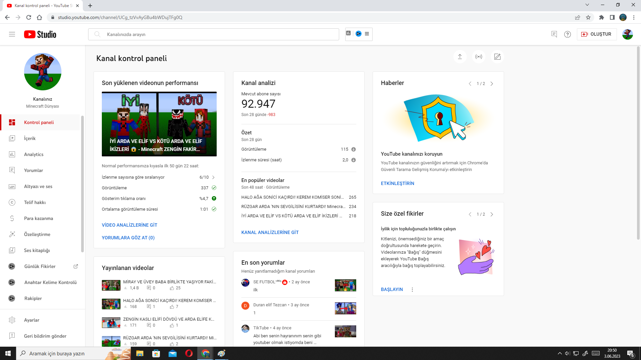
Task: Open Rakipler in sidebar
Action: click(x=41, y=298)
